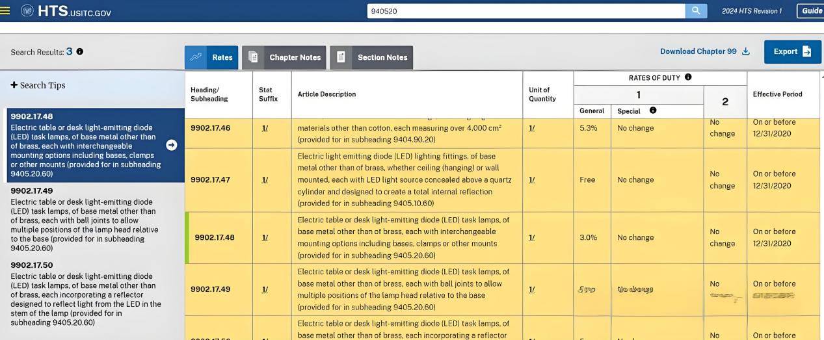Click heading 9902.17.48 in table

(214, 237)
